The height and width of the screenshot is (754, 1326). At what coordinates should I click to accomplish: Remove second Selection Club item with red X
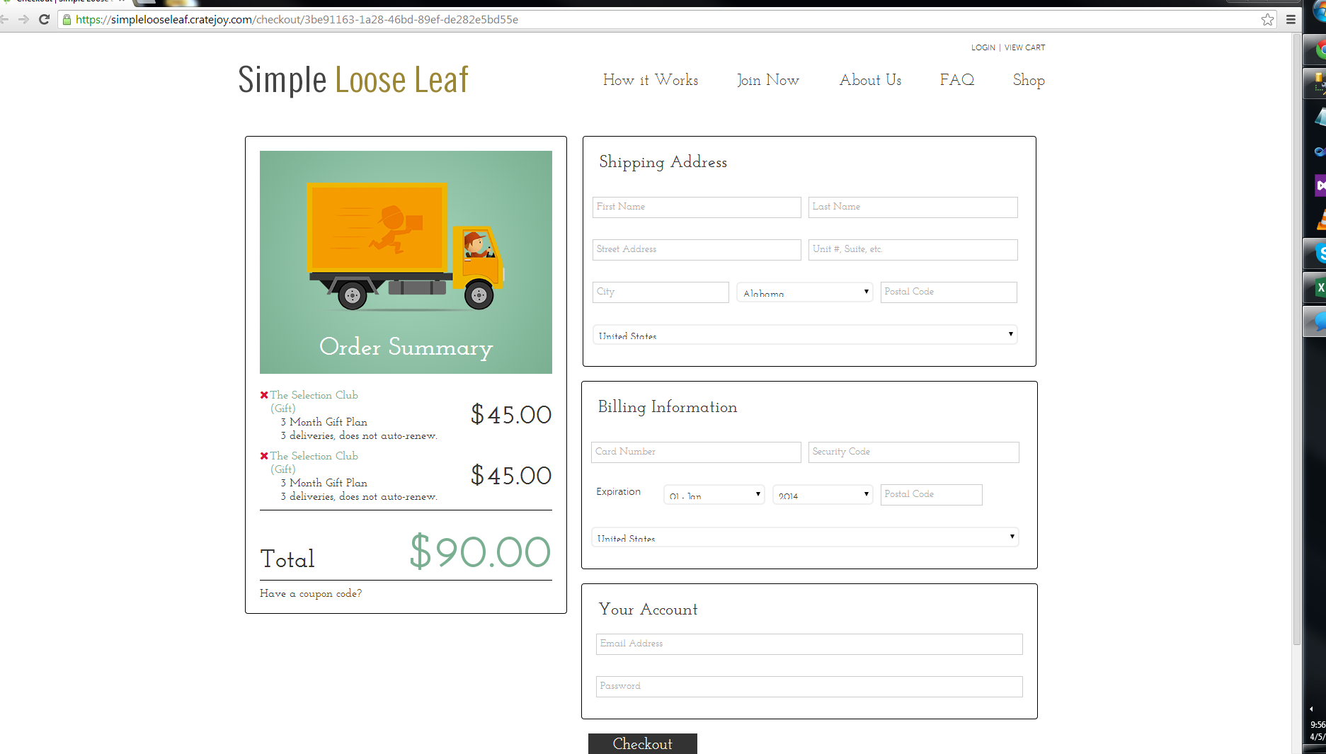pos(264,456)
